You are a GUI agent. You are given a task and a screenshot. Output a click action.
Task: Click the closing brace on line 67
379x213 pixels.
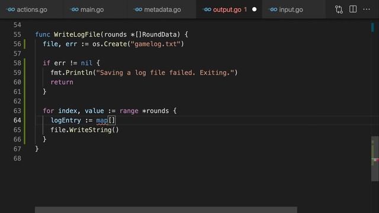(37, 149)
